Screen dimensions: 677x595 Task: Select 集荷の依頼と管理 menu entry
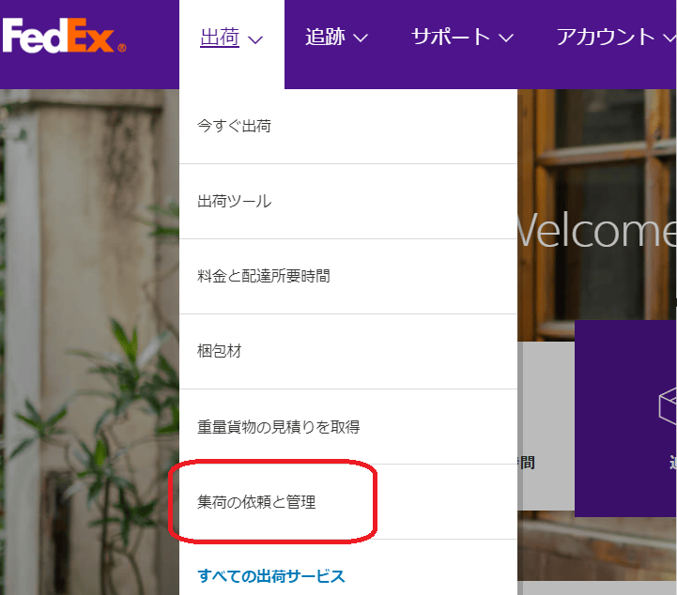pyautogui.click(x=348, y=502)
